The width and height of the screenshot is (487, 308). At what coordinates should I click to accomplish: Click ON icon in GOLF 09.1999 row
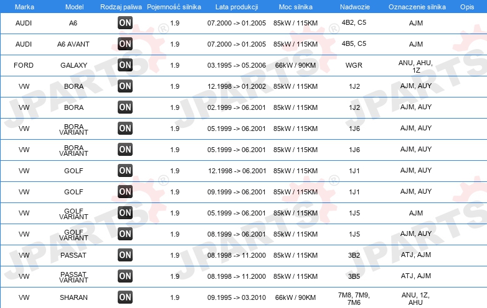[x=125, y=192]
